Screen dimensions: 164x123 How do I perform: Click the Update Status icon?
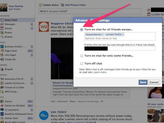40,5
